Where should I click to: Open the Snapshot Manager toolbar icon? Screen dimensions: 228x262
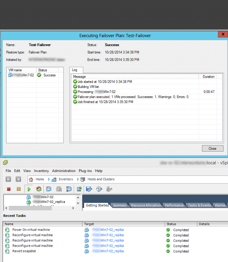[69, 189]
